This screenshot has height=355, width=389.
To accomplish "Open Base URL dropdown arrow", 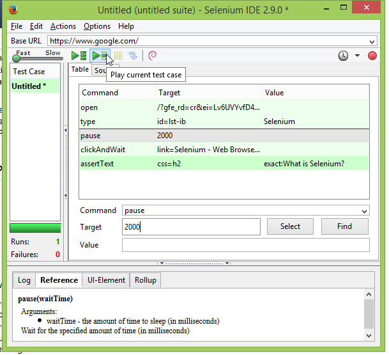I will [372, 42].
